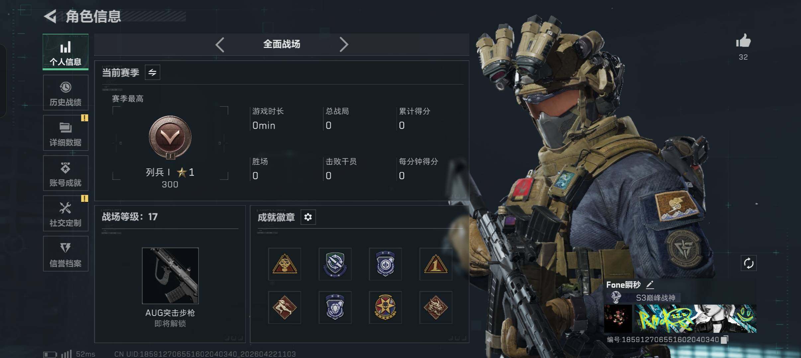
Task: Toggle the 当前赛季 season switch button
Action: (152, 72)
